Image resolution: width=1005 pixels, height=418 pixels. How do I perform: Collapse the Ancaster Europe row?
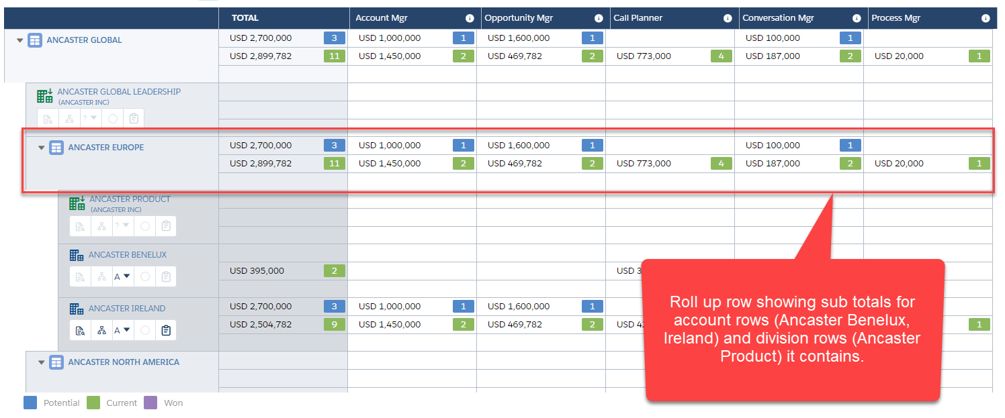pyautogui.click(x=41, y=148)
